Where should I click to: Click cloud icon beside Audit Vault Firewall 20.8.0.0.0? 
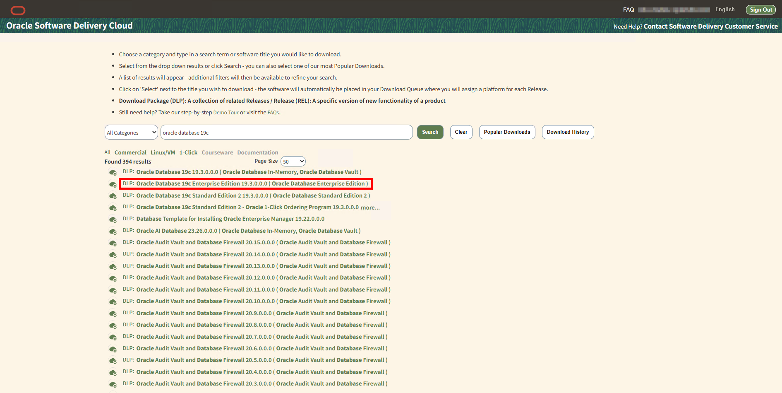pos(113,325)
